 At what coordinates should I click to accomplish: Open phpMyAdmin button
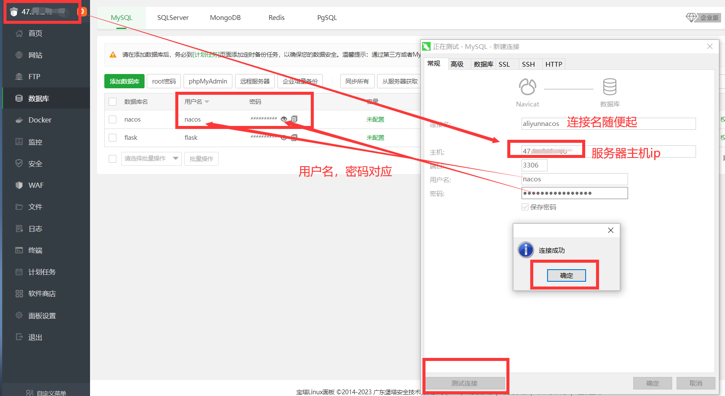(x=208, y=81)
